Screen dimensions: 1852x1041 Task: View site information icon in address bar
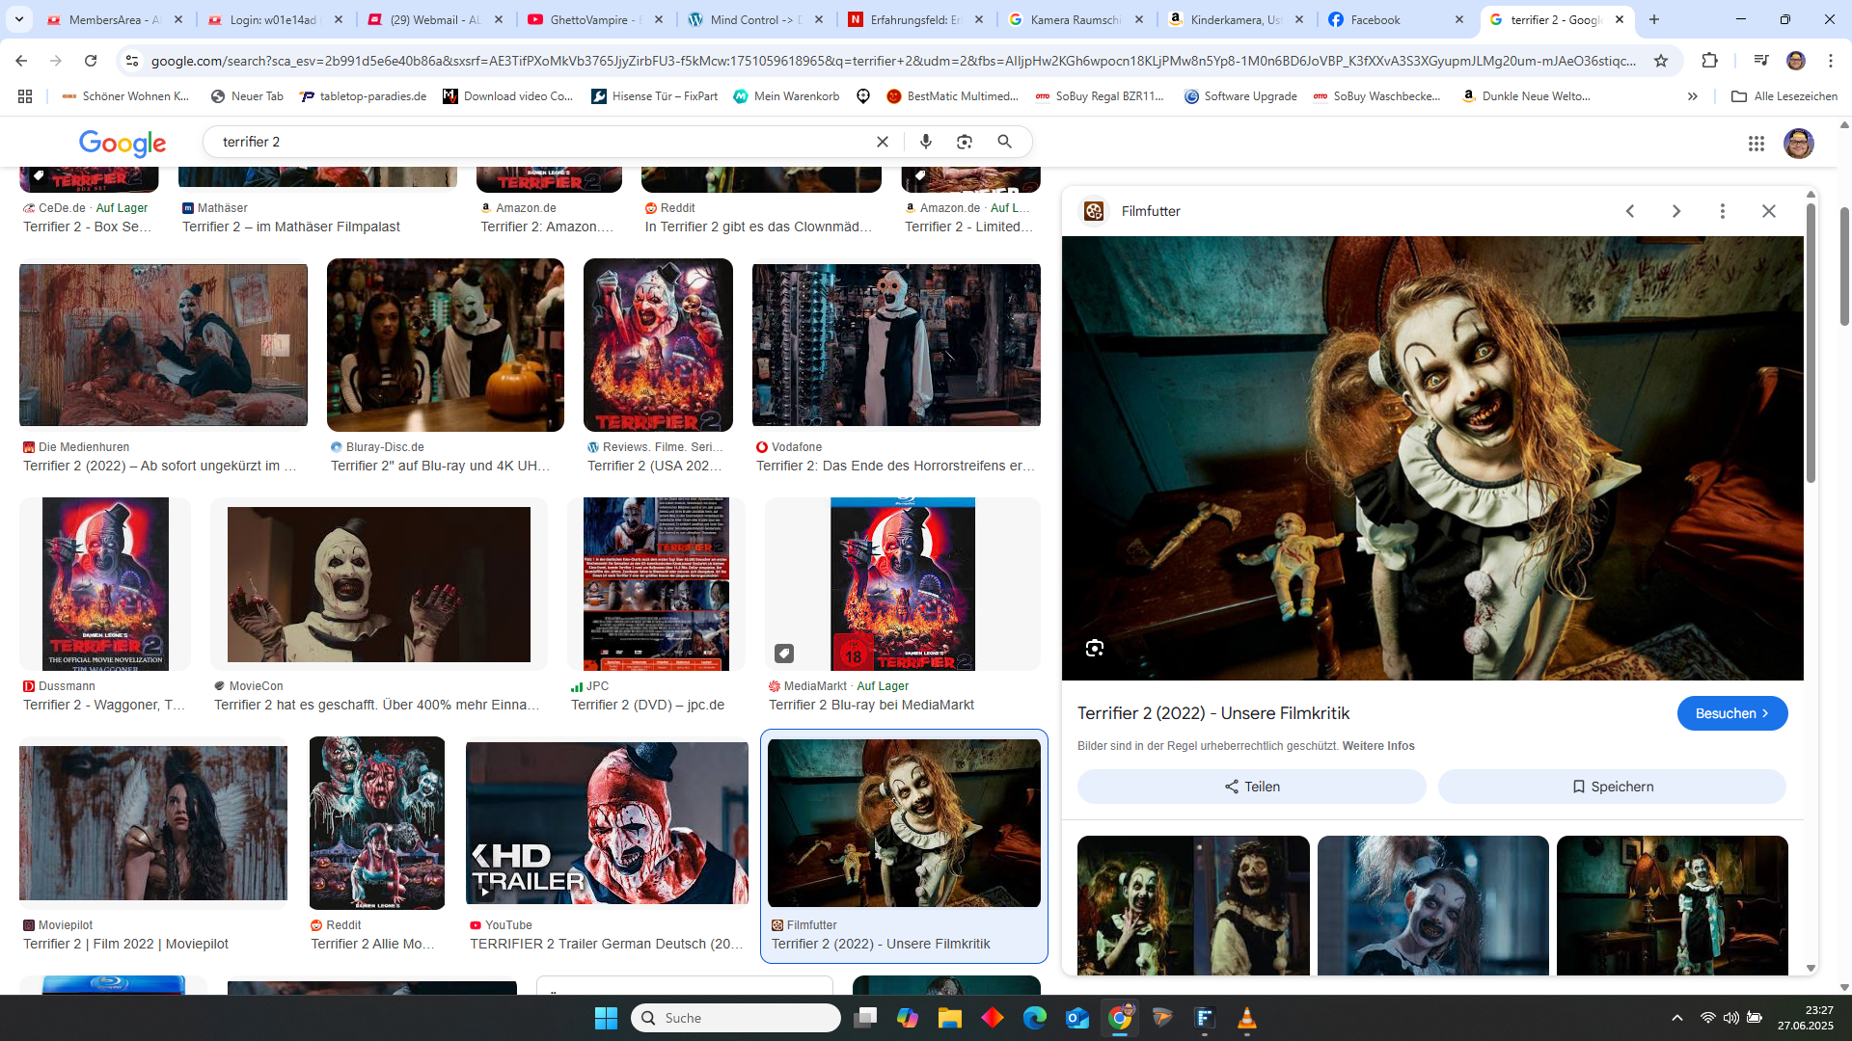point(132,61)
